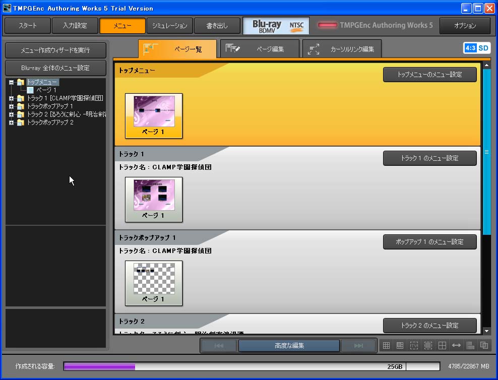
Task: Click the four-pane split view icon
Action: 442,346
